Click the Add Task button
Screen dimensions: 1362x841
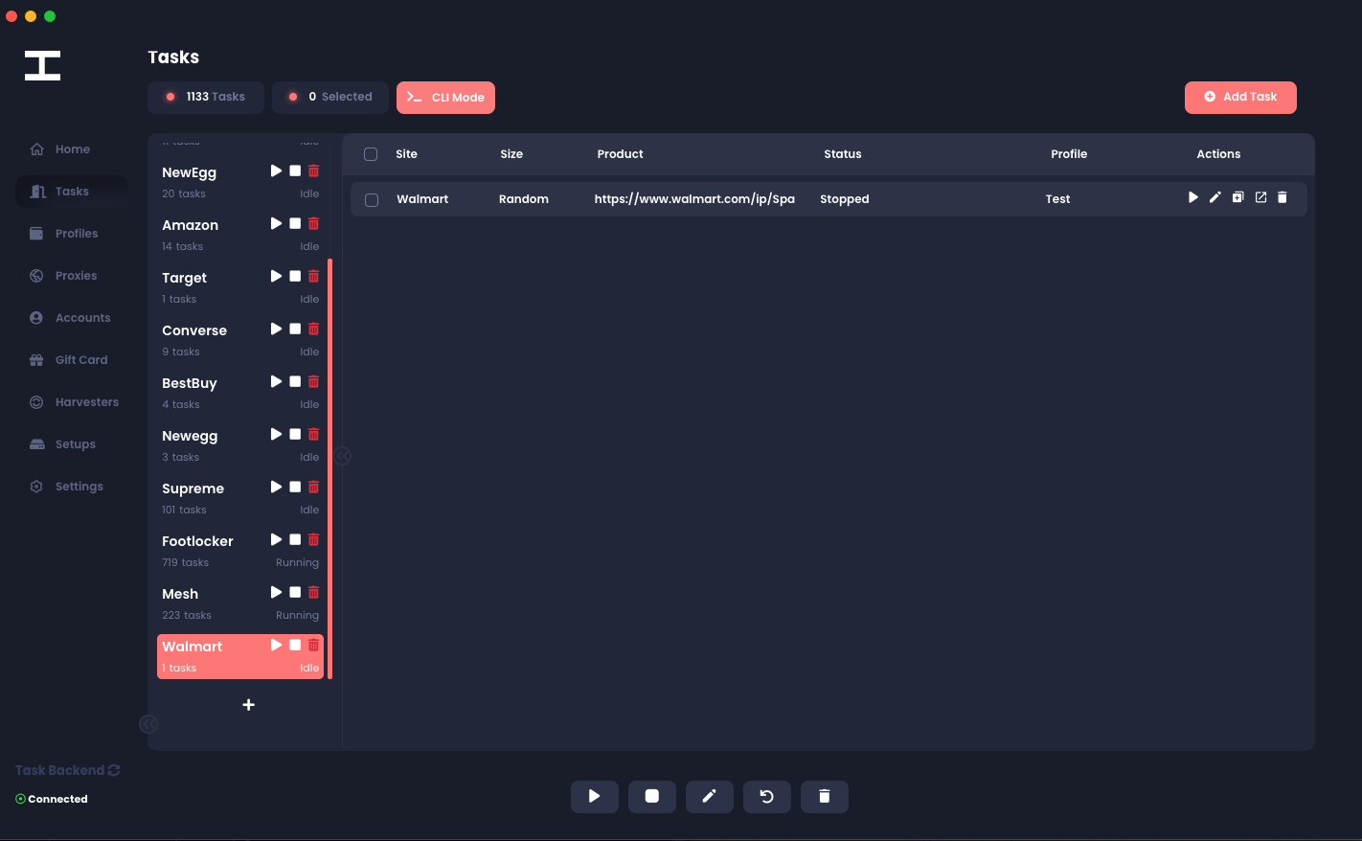point(1240,97)
